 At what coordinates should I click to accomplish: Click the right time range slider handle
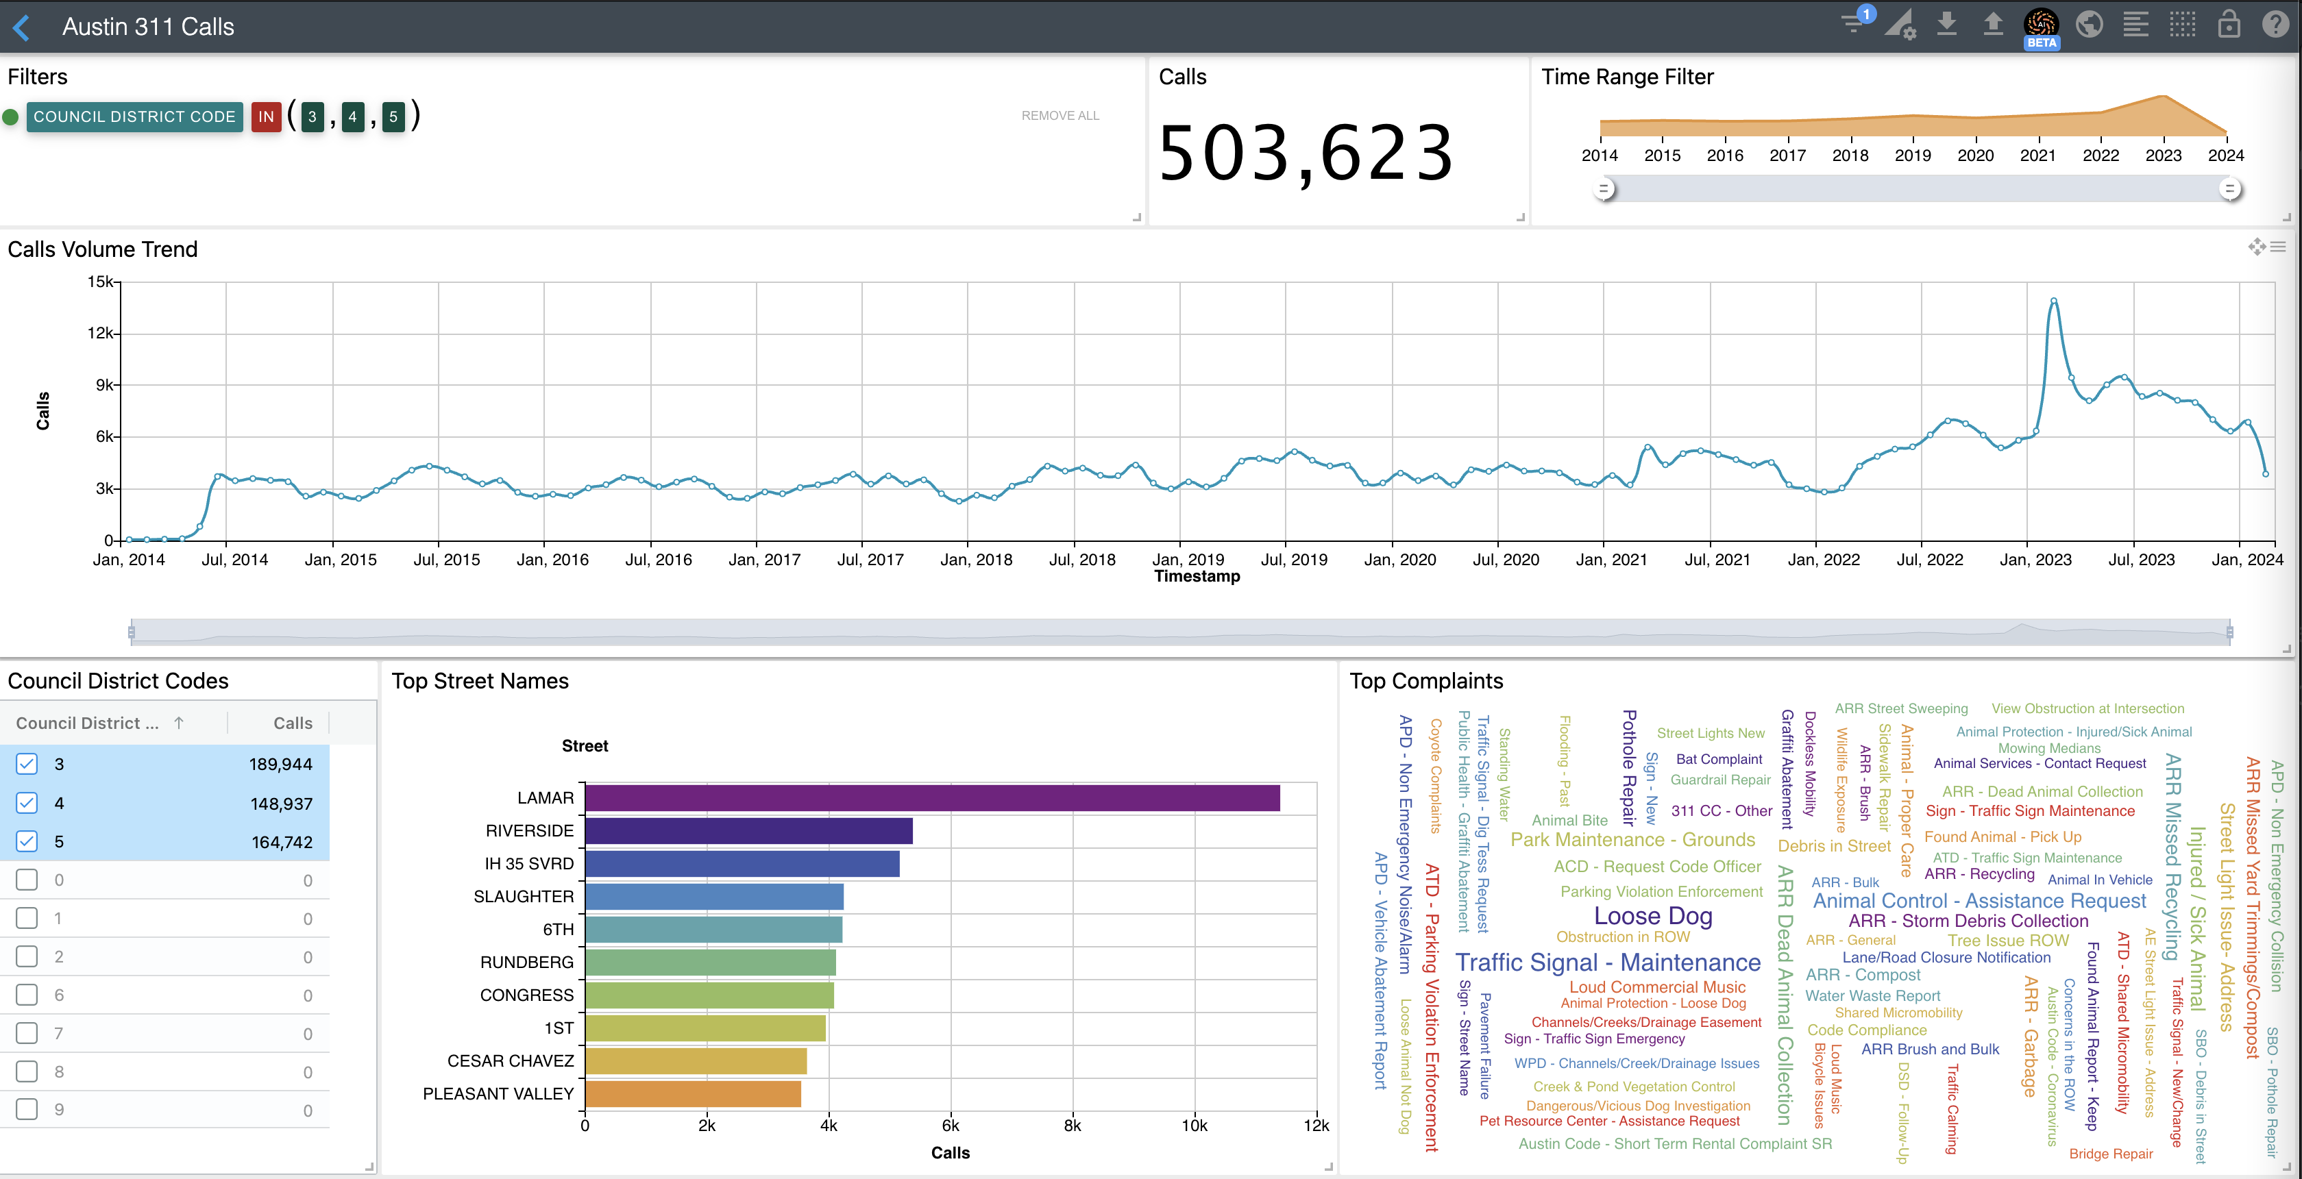coord(2229,189)
